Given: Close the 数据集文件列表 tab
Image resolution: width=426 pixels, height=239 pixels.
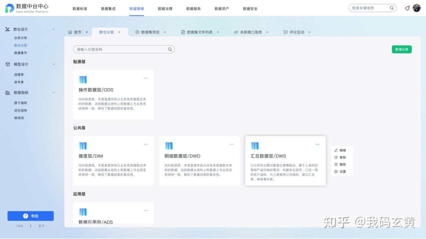Looking at the screenshot, I should pyautogui.click(x=218, y=32).
